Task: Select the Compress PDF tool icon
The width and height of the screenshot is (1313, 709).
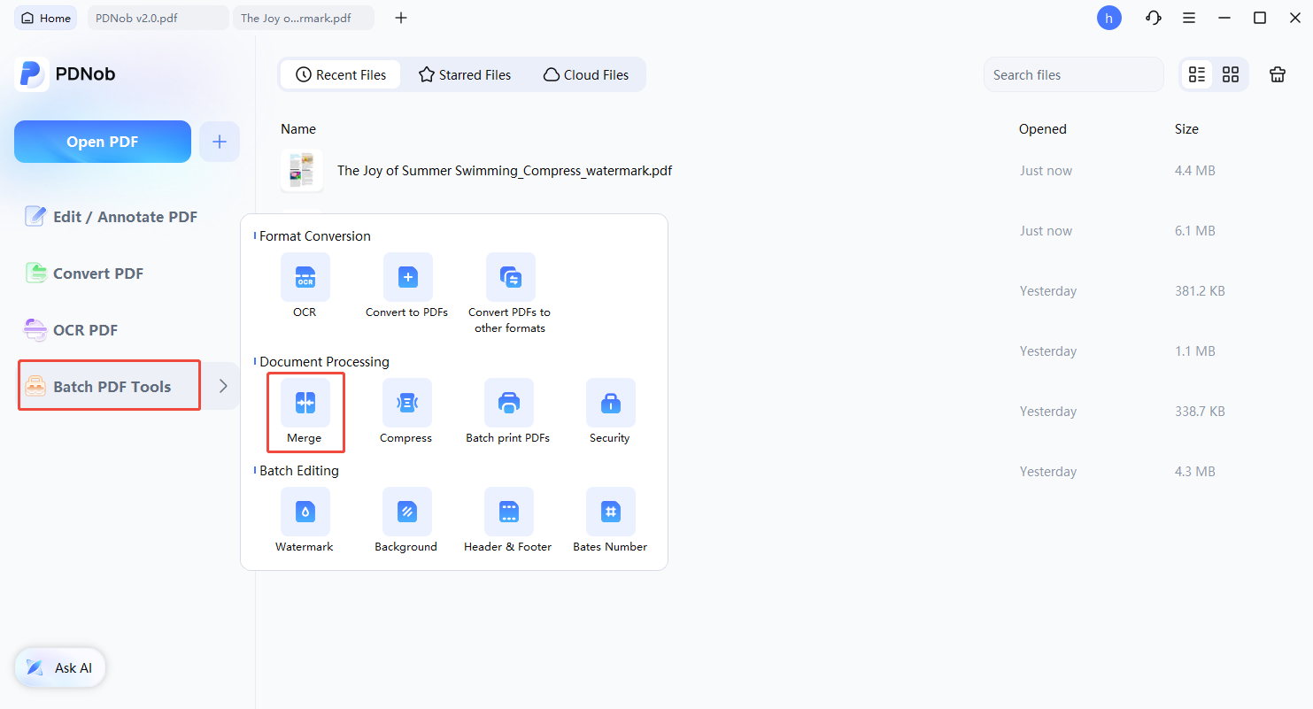Action: (x=407, y=404)
